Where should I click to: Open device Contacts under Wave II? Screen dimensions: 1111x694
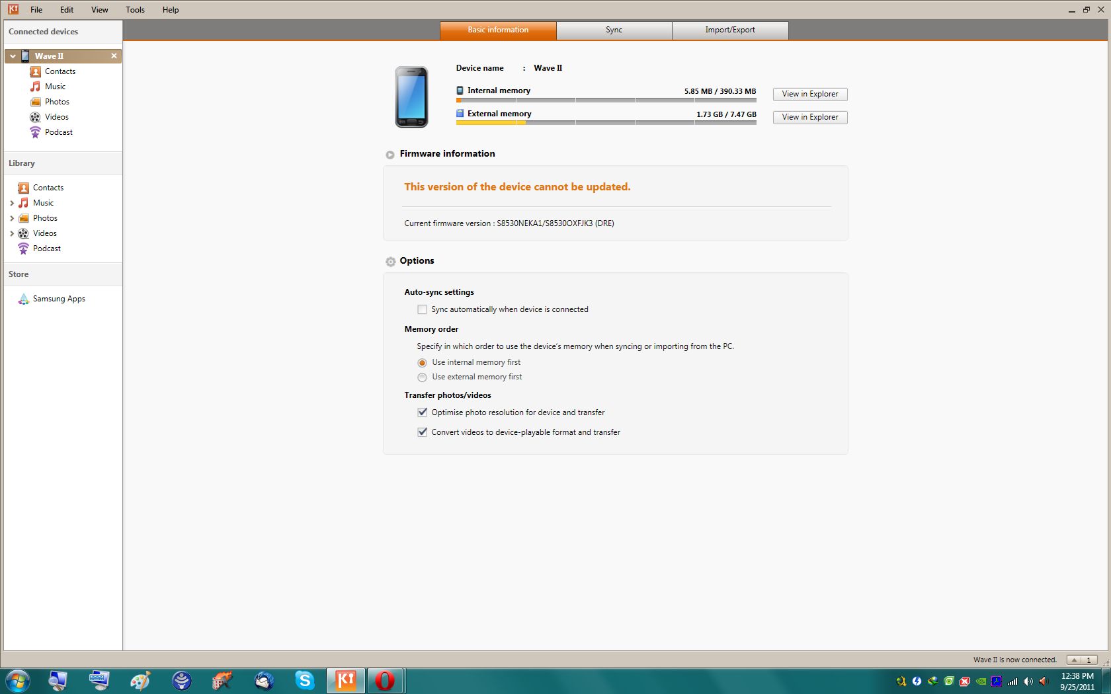pos(60,71)
